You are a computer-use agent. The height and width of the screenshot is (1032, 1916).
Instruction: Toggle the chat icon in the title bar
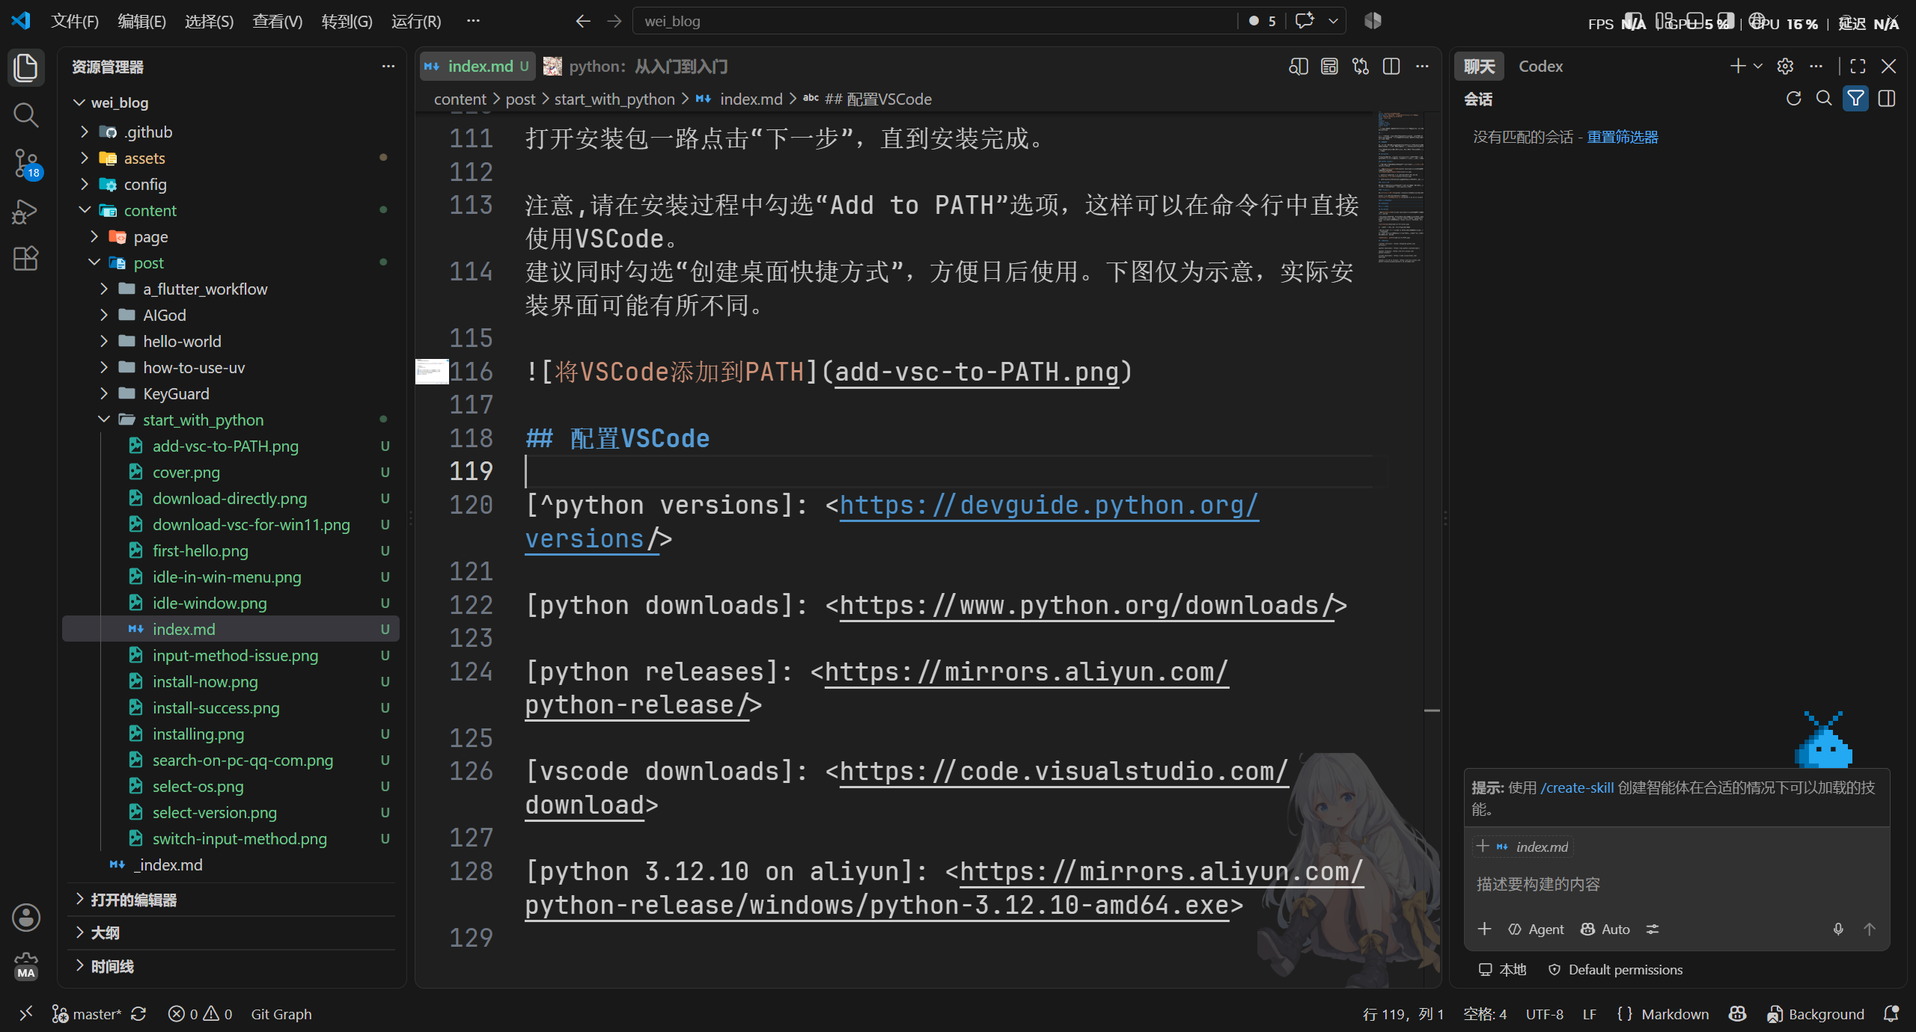(x=1305, y=21)
